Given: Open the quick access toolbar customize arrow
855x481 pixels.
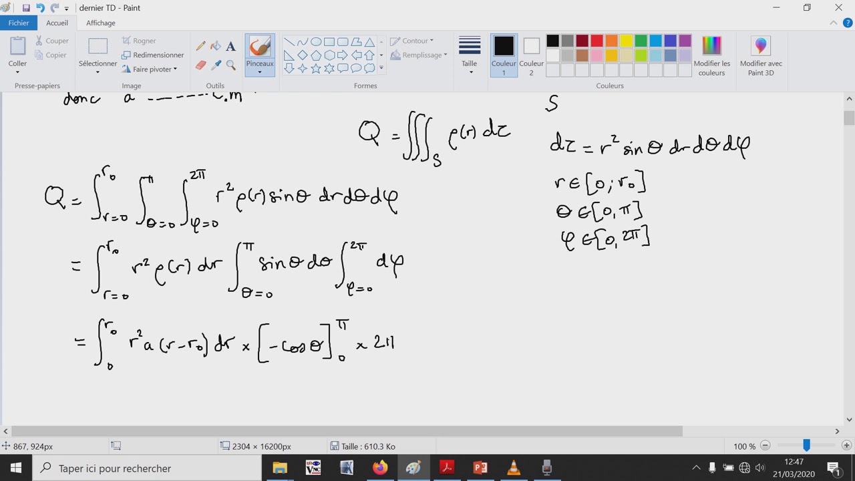Looking at the screenshot, I should [x=66, y=9].
